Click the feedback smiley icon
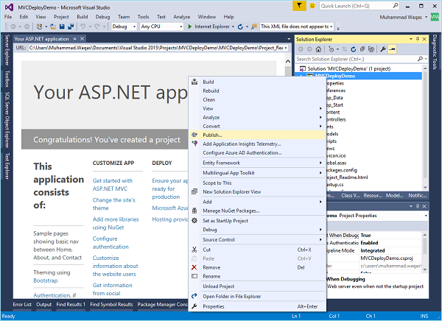Screen dimensions: 442x321 (312, 6)
